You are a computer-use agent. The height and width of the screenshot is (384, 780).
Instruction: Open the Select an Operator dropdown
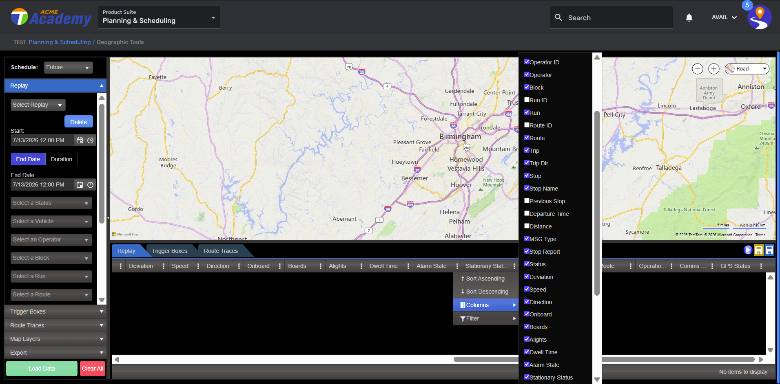pyautogui.click(x=51, y=239)
